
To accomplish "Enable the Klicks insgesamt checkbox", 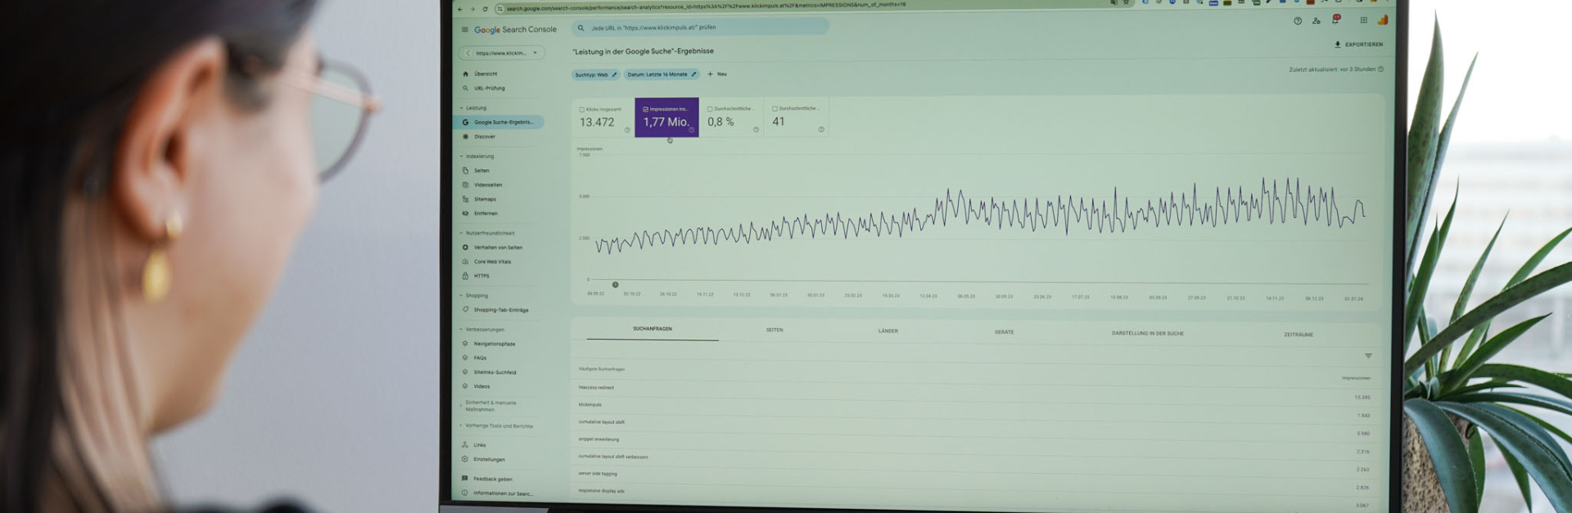I will pyautogui.click(x=582, y=109).
